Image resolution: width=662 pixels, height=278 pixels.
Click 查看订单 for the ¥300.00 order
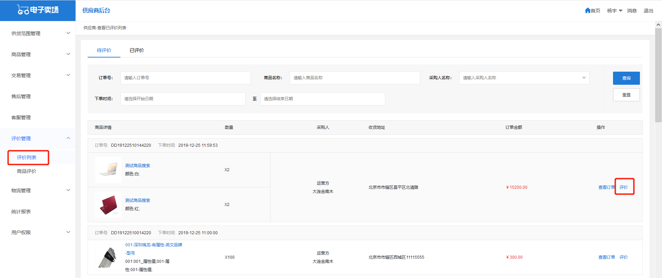(x=607, y=257)
